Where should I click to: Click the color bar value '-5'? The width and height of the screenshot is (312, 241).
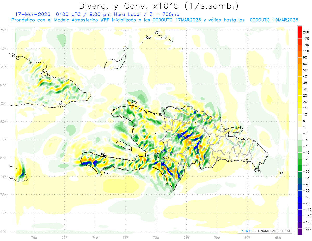coord(305,140)
